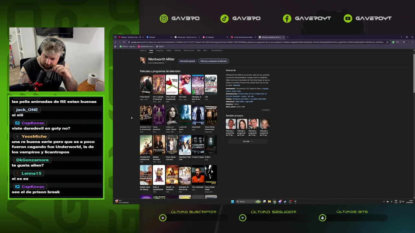Image resolution: width=415 pixels, height=233 pixels.
Task: Switch to the samurai jack Google search browser tab
Action: (186, 37)
